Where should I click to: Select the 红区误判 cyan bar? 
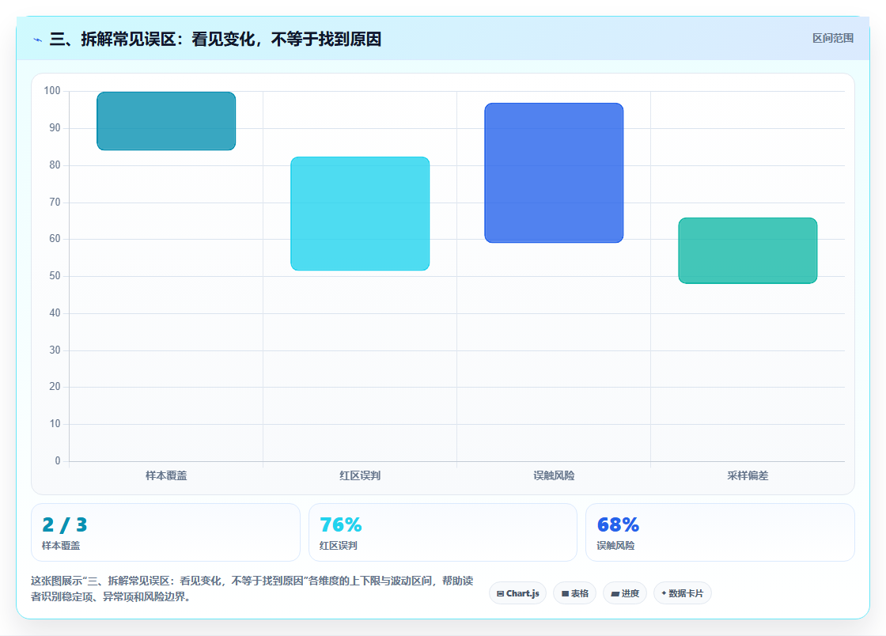360,214
